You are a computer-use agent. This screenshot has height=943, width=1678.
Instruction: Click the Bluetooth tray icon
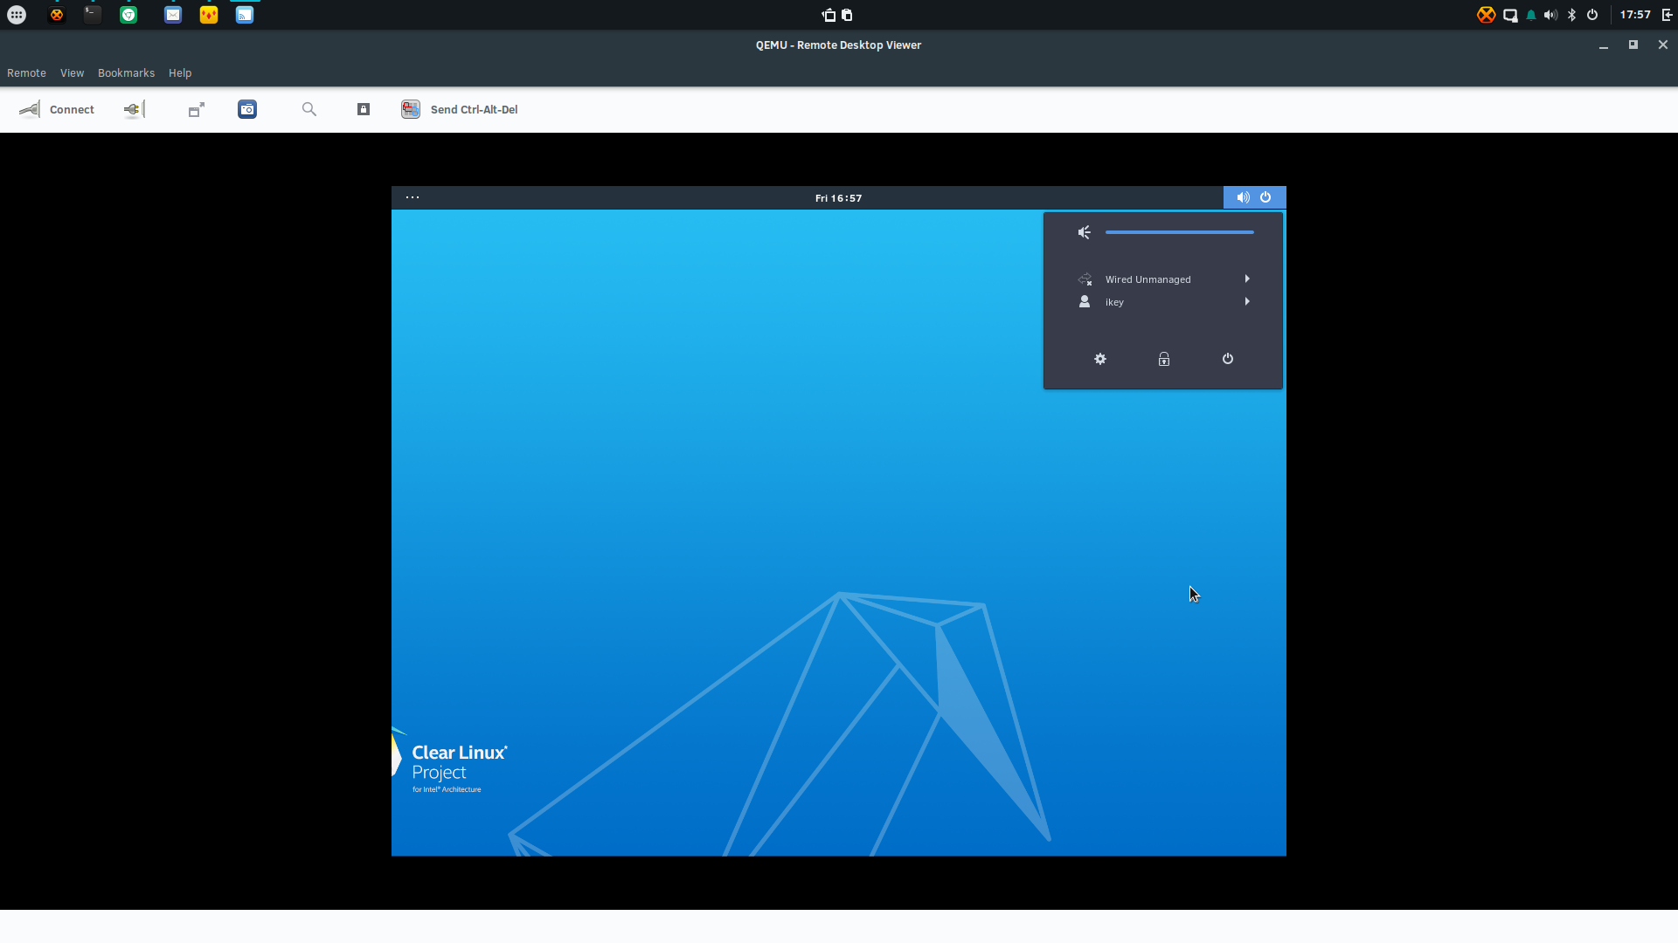1571,15
